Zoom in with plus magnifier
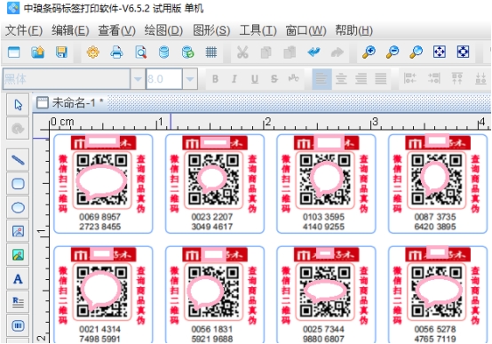The image size is (492, 344). click(369, 52)
